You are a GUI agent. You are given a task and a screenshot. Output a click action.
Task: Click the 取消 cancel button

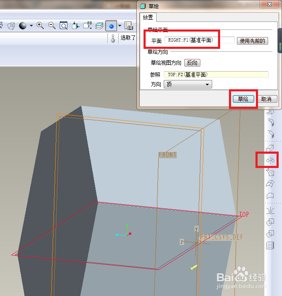[266, 99]
